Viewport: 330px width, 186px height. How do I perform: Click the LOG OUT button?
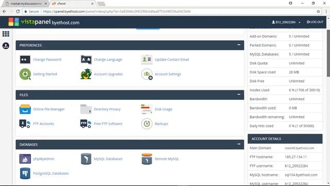(x=315, y=22)
